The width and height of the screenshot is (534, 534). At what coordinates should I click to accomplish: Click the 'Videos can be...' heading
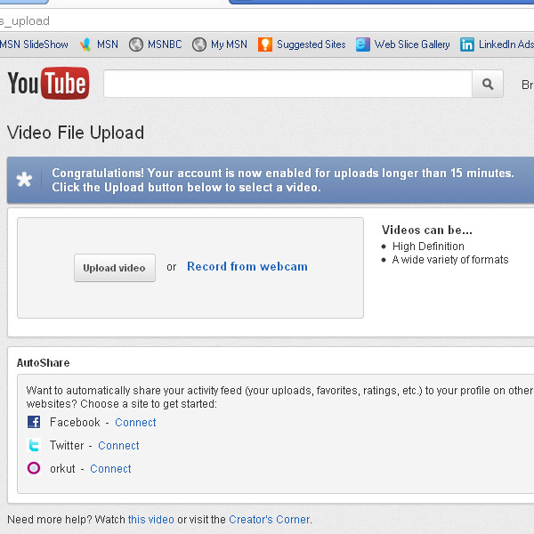[427, 230]
